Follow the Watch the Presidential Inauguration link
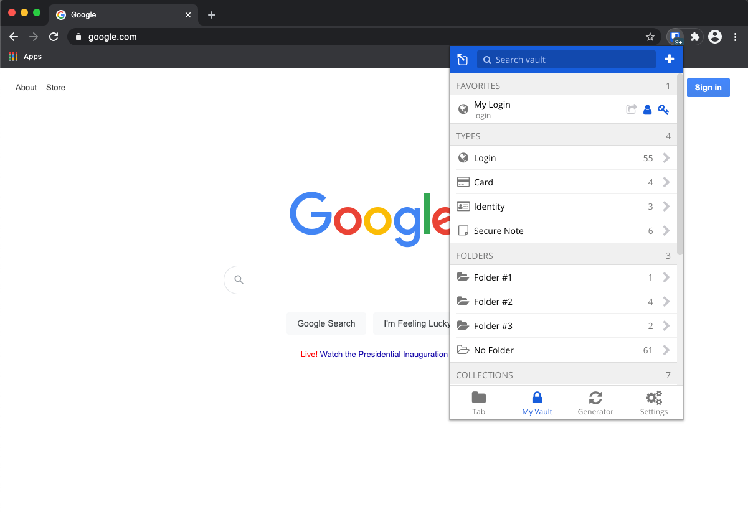The height and width of the screenshot is (512, 748). (x=384, y=354)
